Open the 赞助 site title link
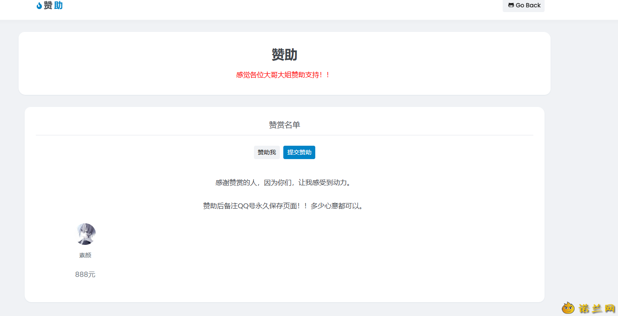 click(53, 6)
